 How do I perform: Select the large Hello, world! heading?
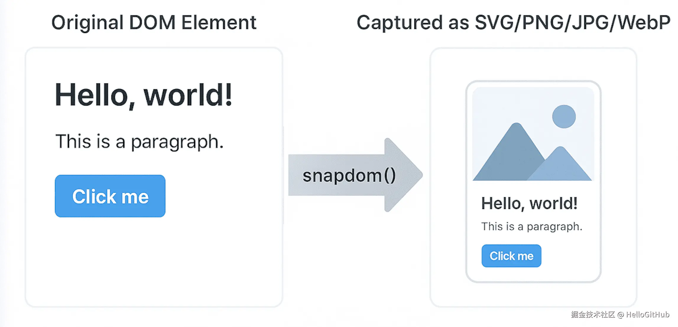click(144, 95)
